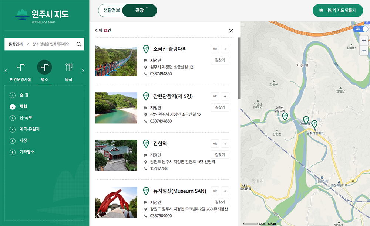This screenshot has width=370, height=226.
Task: Click the Wonju-si Map logo
Action: click(x=42, y=16)
